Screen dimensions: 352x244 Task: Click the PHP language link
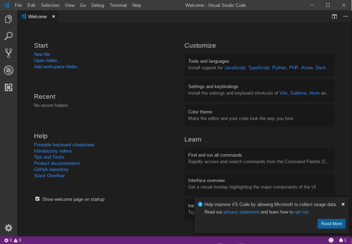point(294,68)
